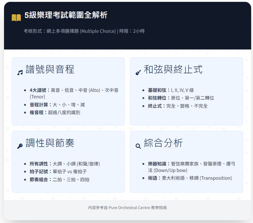Click the magnifier icon beside 綜合分析
Image resolution: width=253 pixels, height=223 pixels.
point(138,146)
